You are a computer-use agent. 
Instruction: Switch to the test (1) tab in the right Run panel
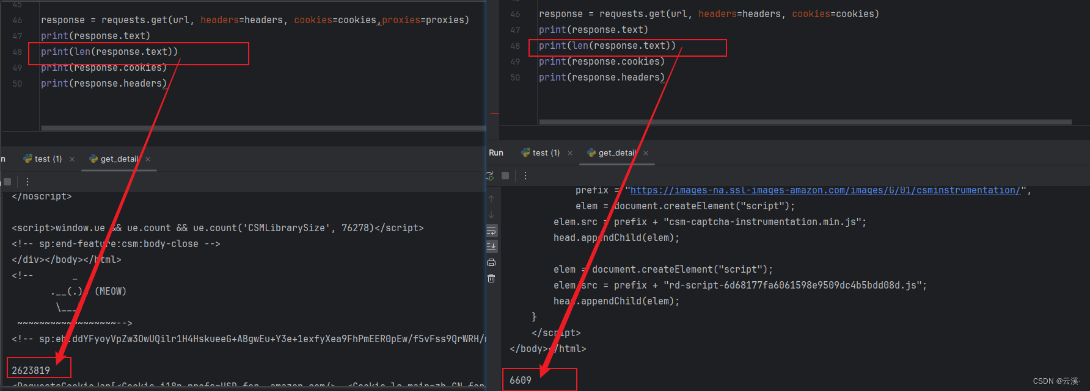click(x=541, y=153)
